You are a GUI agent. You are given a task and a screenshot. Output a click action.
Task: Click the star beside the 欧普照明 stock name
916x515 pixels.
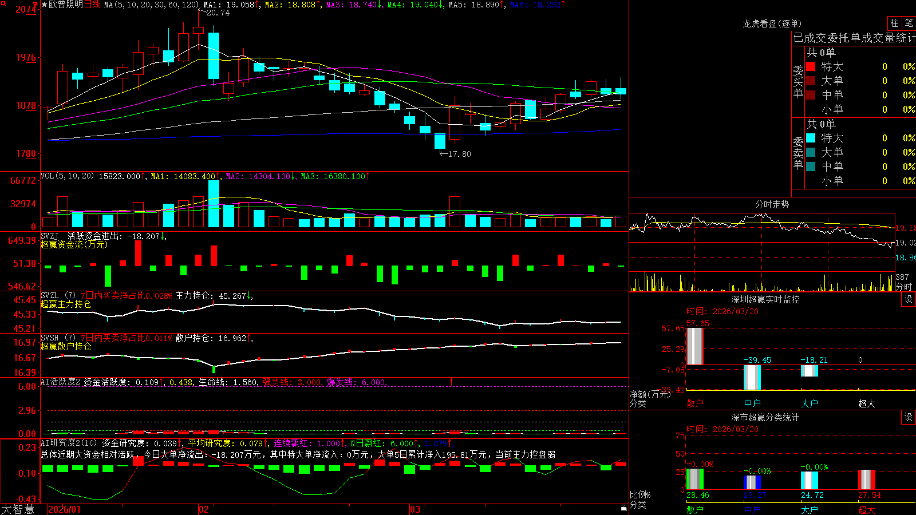(45, 5)
